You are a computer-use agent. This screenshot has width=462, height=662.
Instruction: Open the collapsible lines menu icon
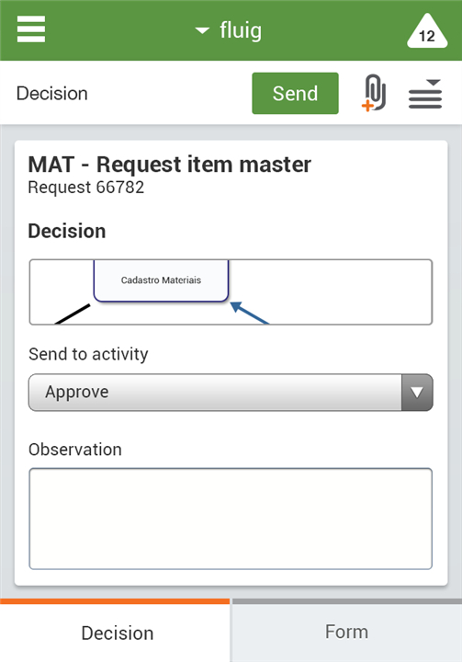[425, 94]
